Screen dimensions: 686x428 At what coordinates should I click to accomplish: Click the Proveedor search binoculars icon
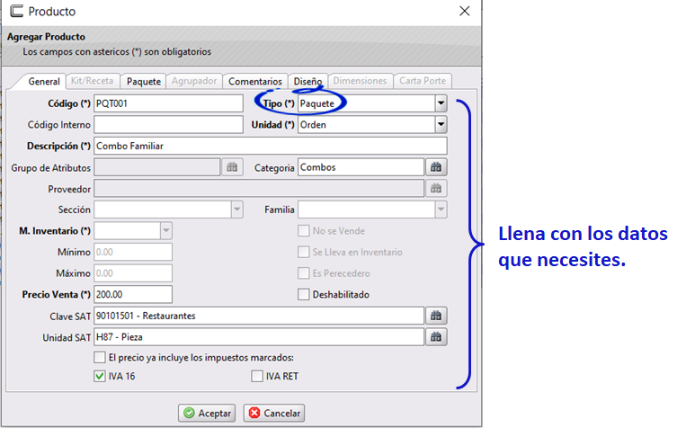(x=436, y=189)
